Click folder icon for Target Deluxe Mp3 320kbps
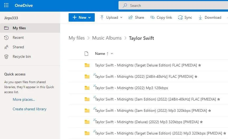228x139 pixels. (87, 133)
